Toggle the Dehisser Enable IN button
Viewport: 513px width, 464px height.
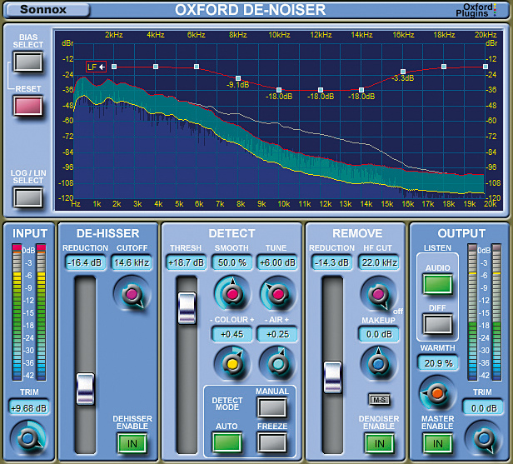[x=132, y=443]
